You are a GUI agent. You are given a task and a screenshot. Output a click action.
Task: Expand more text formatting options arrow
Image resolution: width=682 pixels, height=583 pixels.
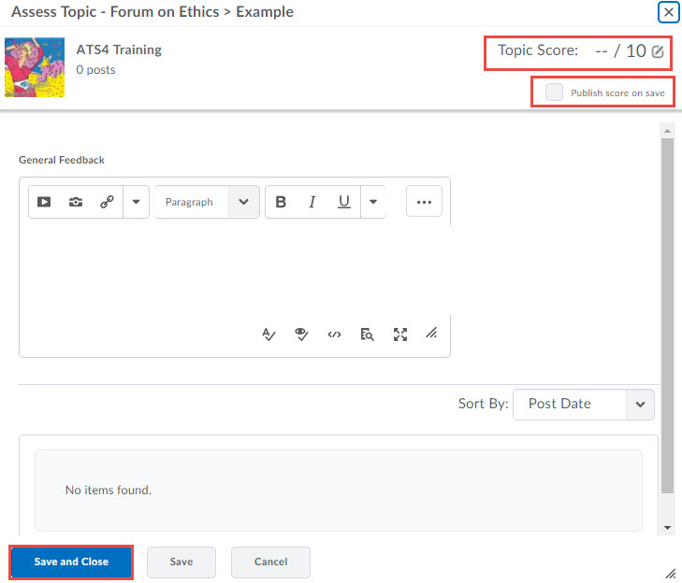[x=373, y=202]
